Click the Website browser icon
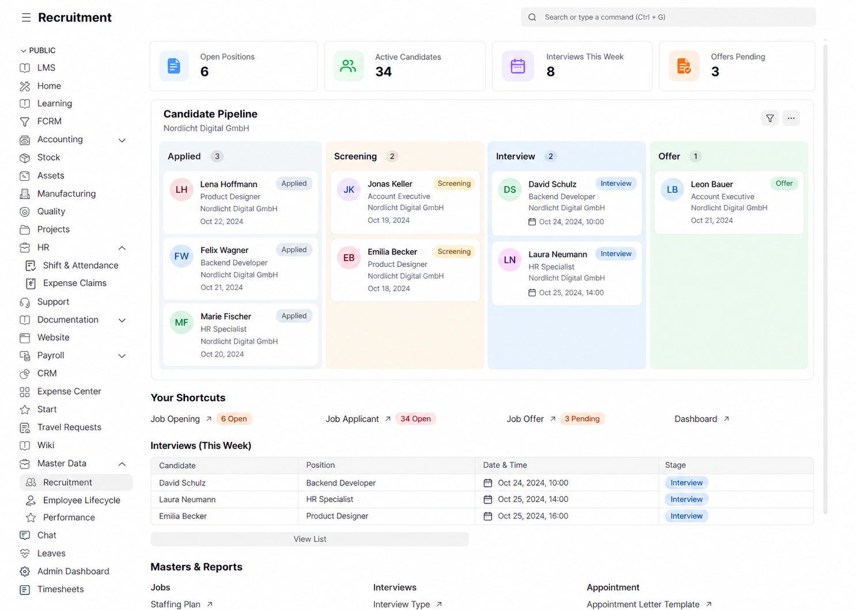The width and height of the screenshot is (856, 610). coord(25,338)
